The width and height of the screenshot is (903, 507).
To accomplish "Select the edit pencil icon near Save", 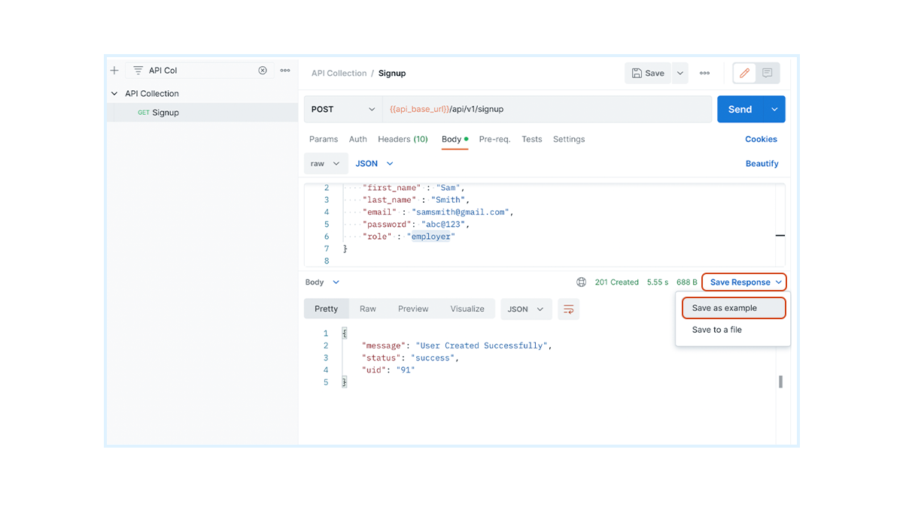I will (743, 73).
